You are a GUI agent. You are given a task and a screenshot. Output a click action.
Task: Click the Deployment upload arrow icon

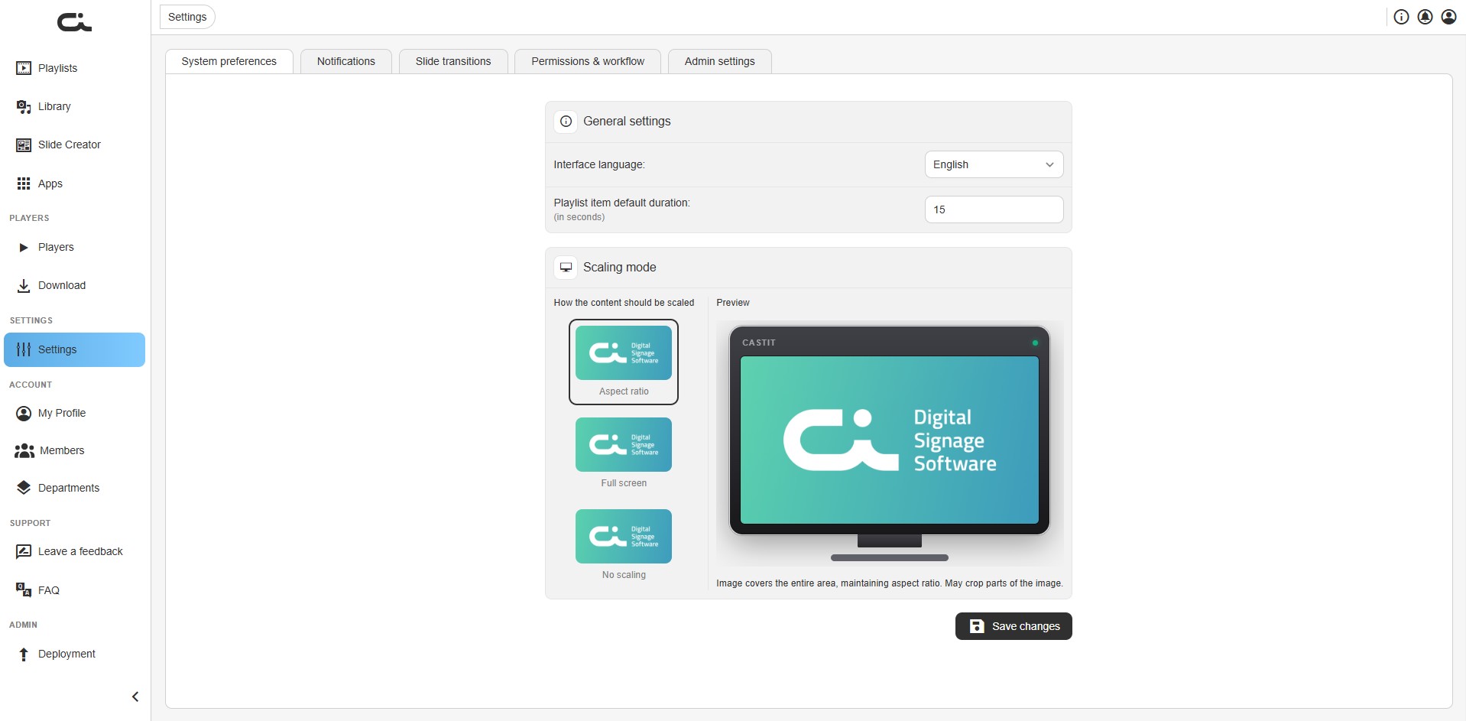pyautogui.click(x=24, y=654)
